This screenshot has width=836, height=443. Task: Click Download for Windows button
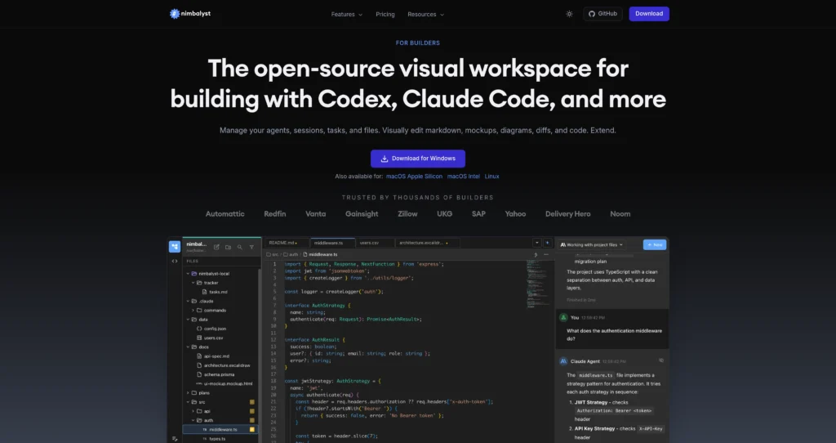click(x=418, y=159)
